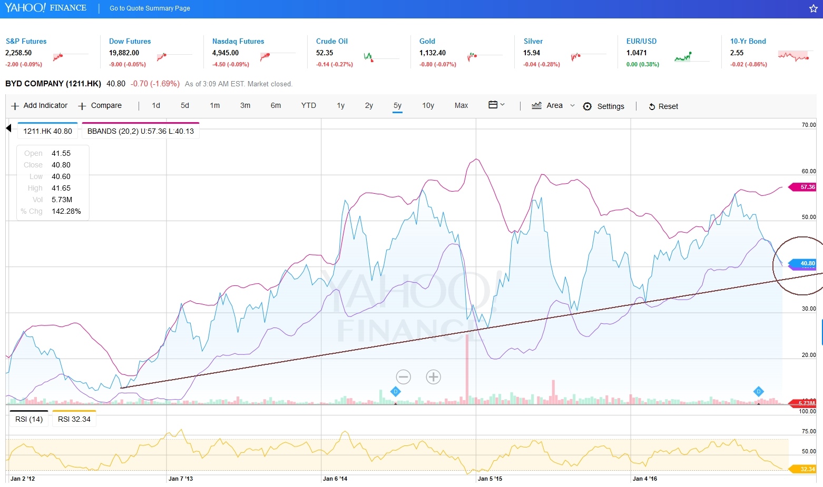
Task: Select the 6m range
Action: (276, 105)
